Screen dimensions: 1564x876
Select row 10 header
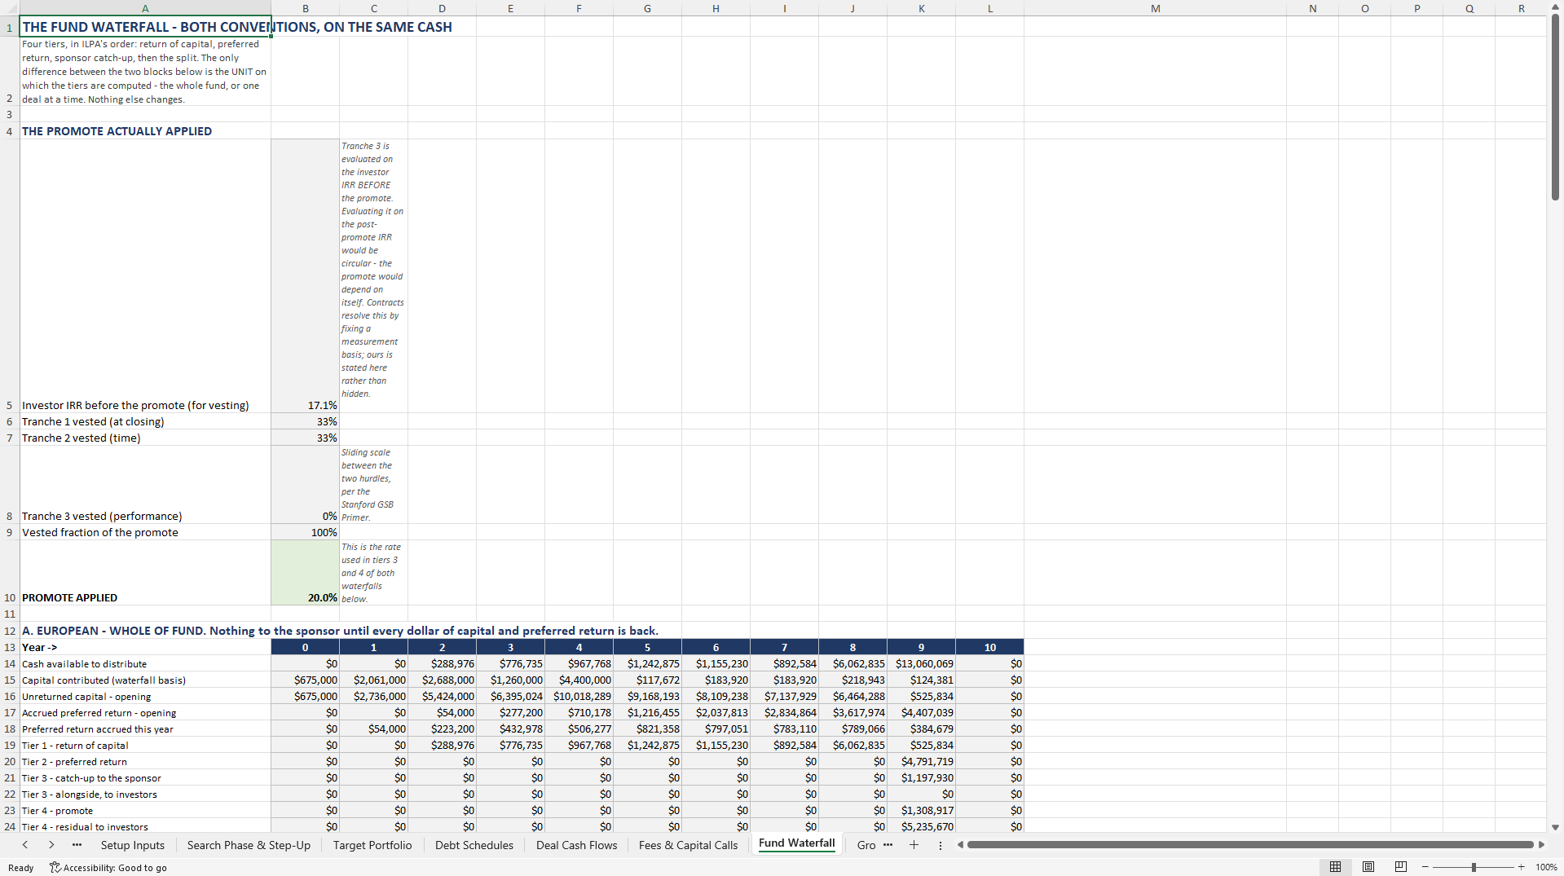pos(10,573)
